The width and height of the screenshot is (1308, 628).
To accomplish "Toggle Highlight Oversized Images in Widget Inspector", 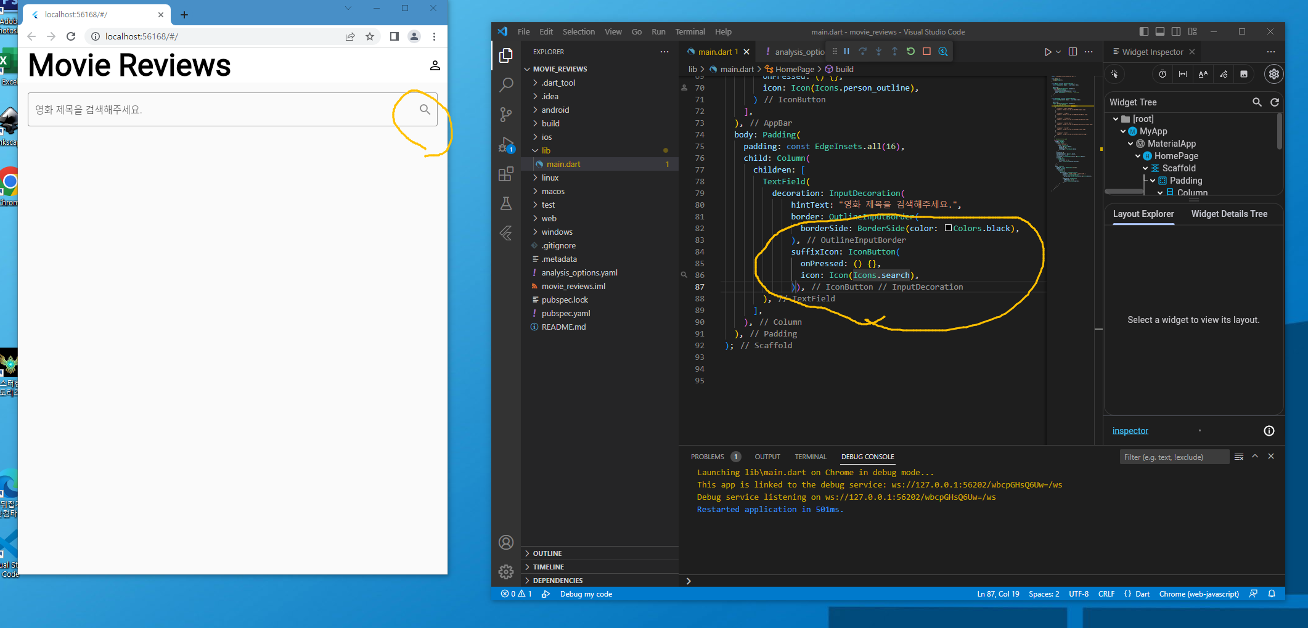I will coord(1244,74).
